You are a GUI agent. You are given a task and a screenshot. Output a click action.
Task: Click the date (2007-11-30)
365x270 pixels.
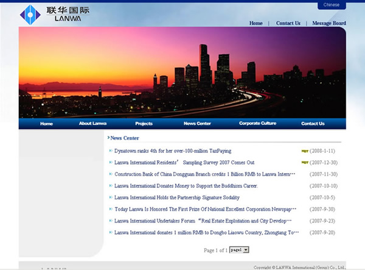(x=324, y=174)
